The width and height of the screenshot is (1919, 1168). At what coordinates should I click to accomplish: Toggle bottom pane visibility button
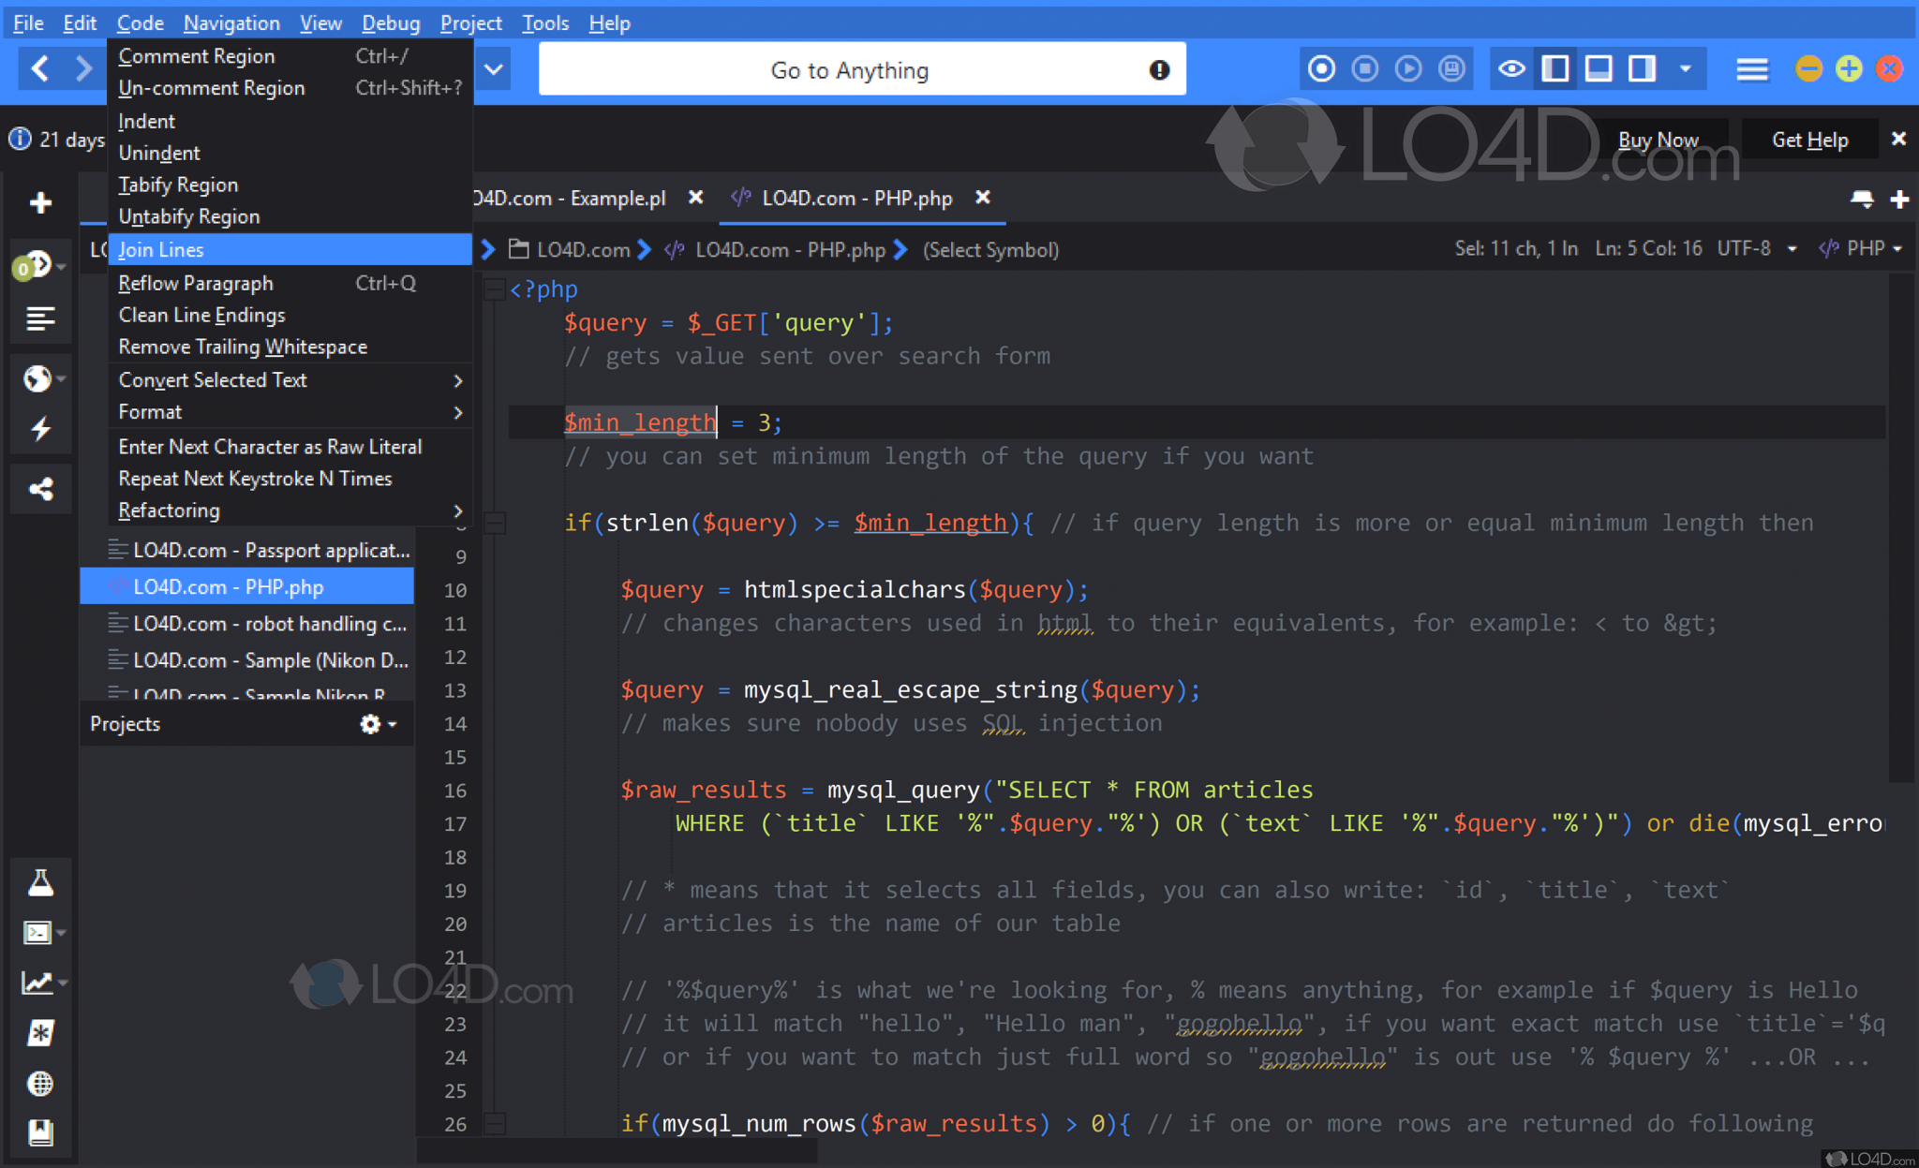pos(1598,68)
